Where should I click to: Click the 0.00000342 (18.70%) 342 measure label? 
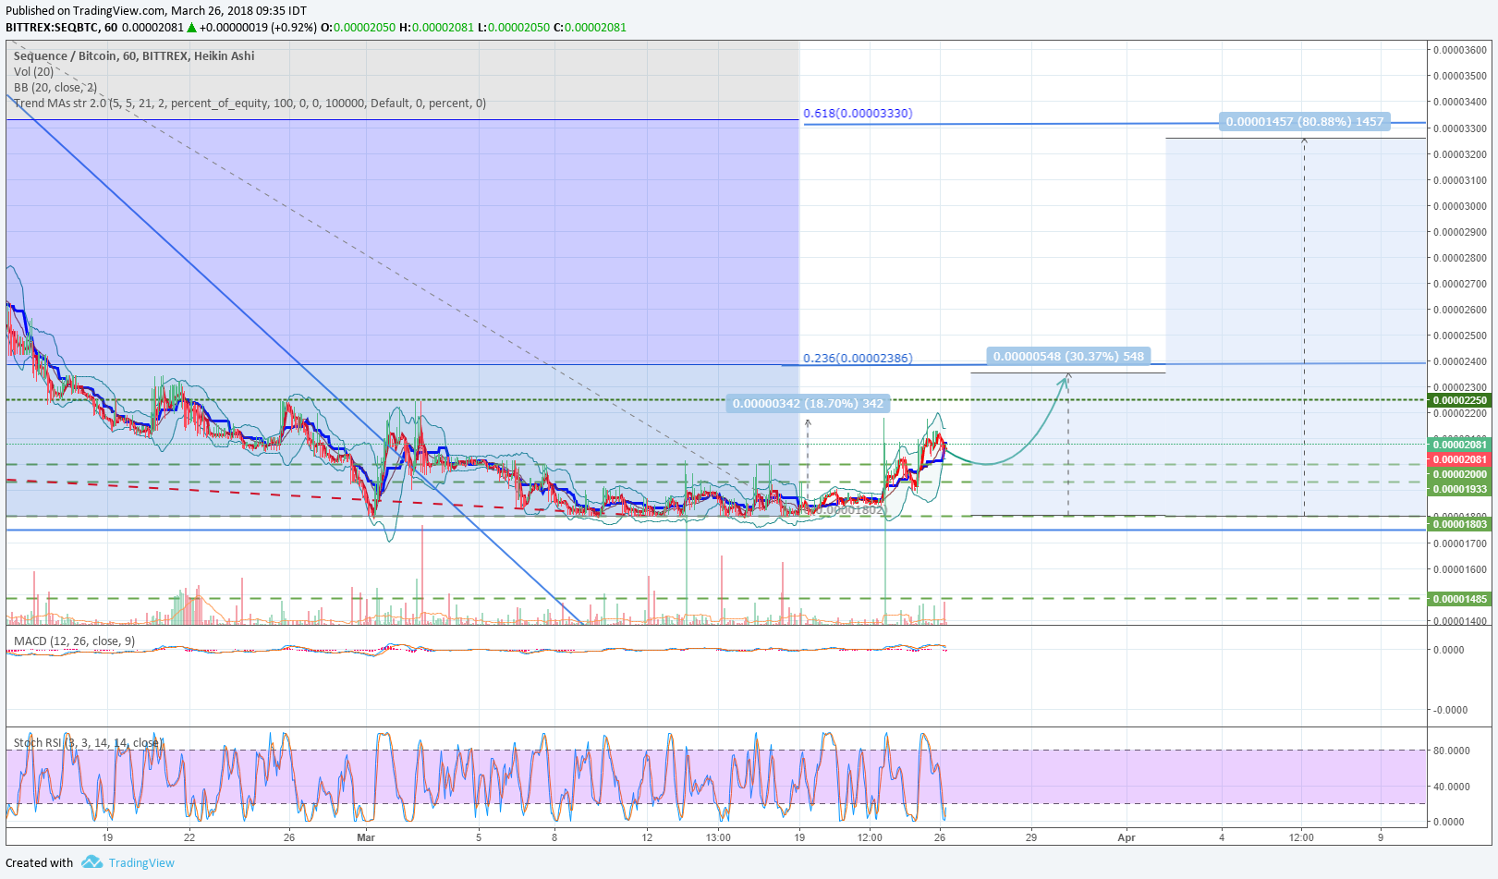pos(808,403)
